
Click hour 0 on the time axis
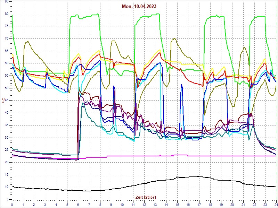pos(12,205)
